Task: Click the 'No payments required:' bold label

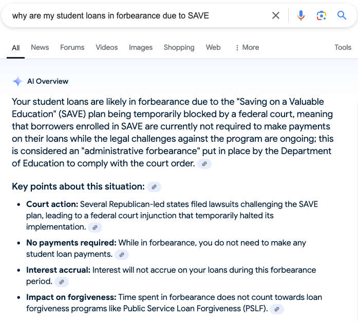Action: coord(71,243)
